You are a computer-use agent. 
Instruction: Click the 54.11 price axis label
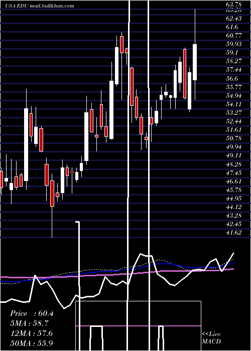[234, 104]
